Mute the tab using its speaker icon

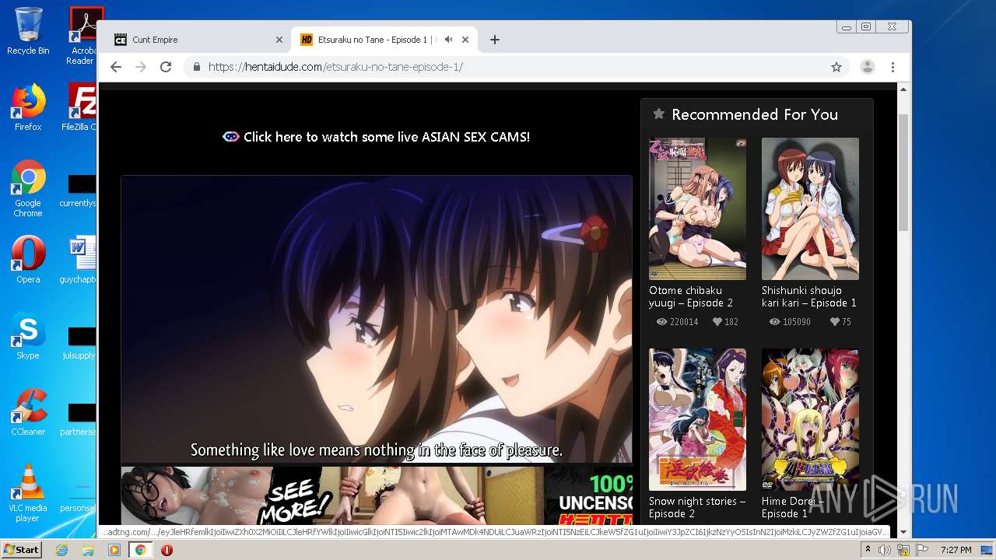(449, 40)
